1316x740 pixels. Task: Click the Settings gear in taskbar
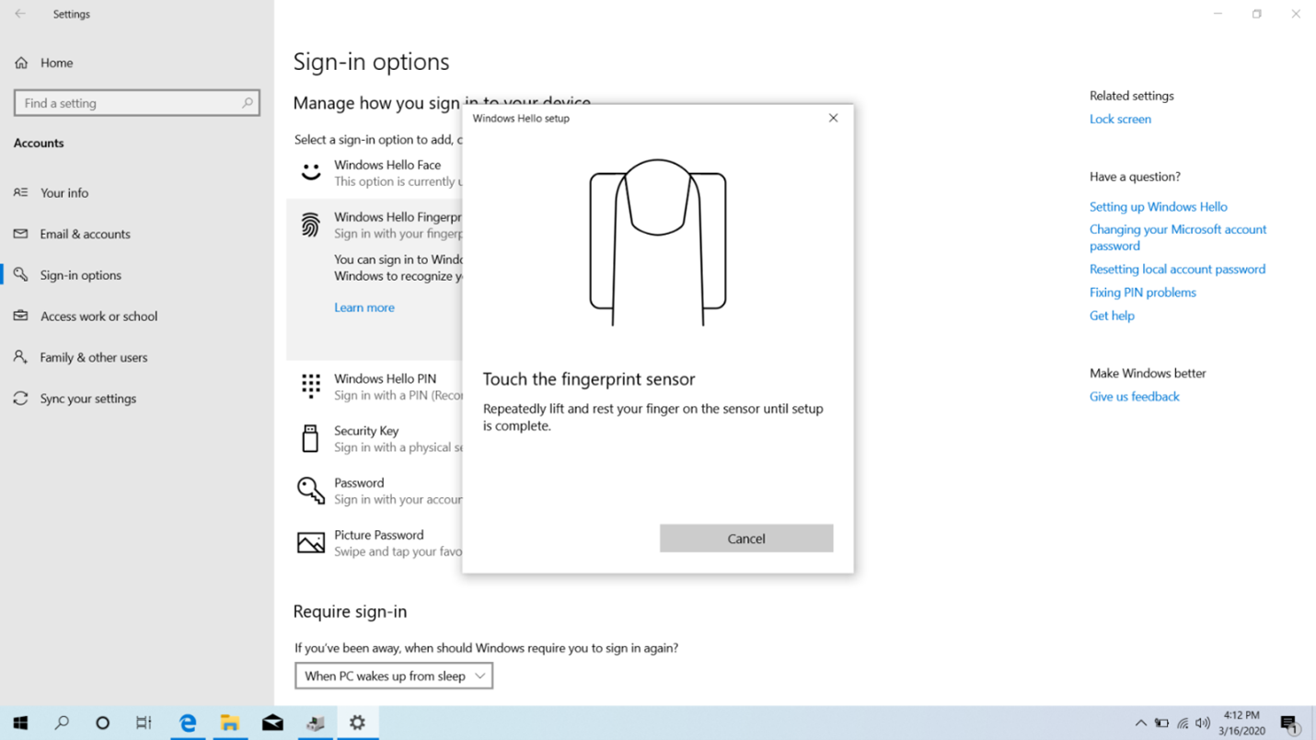pos(357,723)
